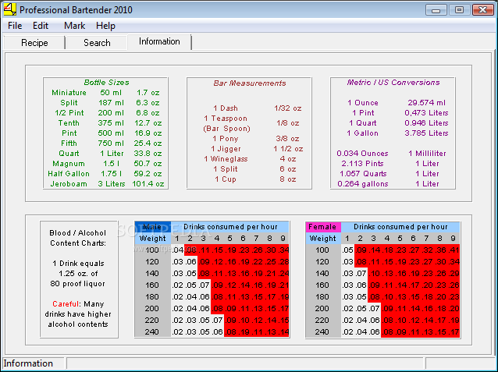
Task: Click weight 100 in the Male chart
Action: (x=151, y=250)
